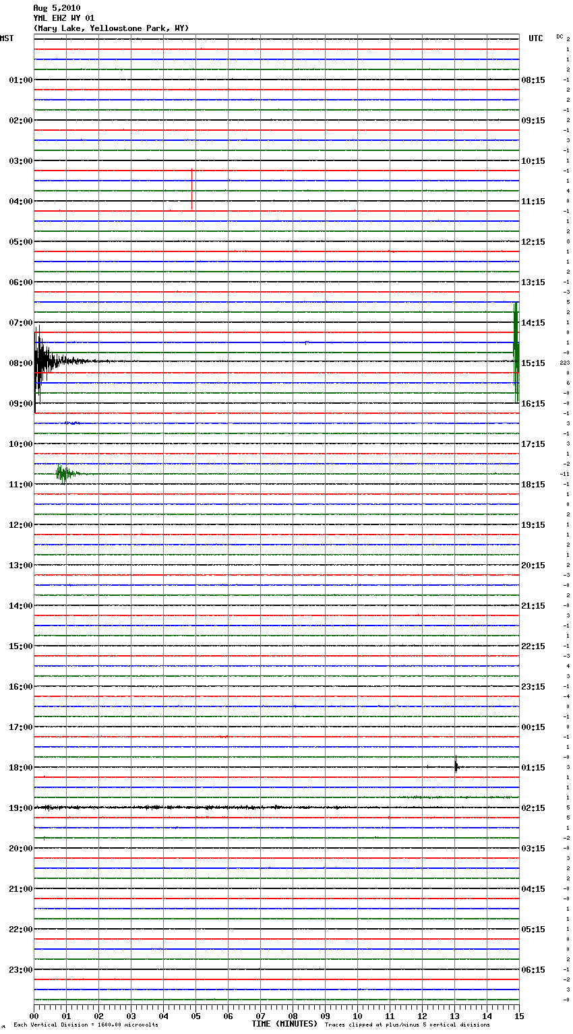
Task: Click the small black event on 18:00 trace
Action: click(456, 766)
